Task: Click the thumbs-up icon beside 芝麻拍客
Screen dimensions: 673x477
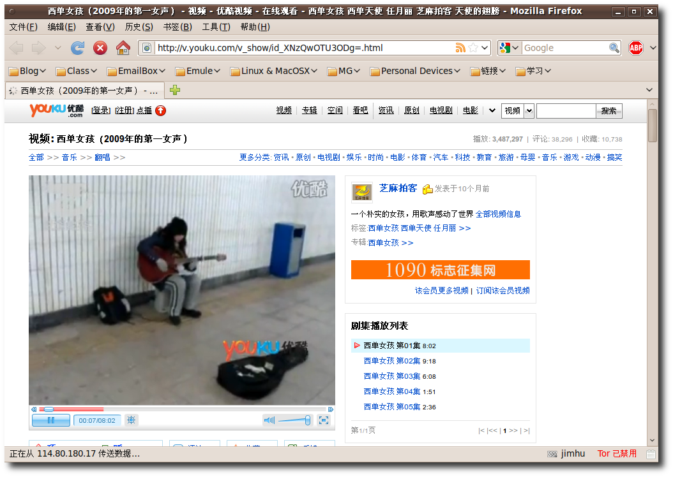Action: [428, 189]
